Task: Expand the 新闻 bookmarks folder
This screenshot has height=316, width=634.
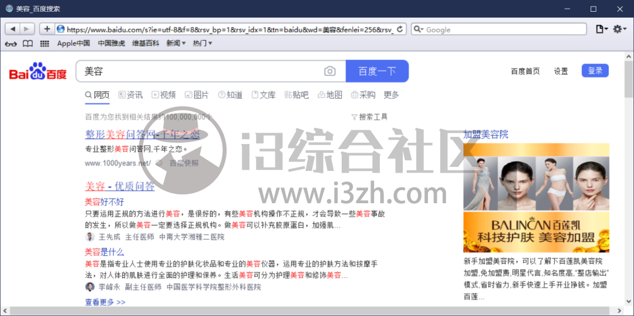Action: click(x=176, y=43)
